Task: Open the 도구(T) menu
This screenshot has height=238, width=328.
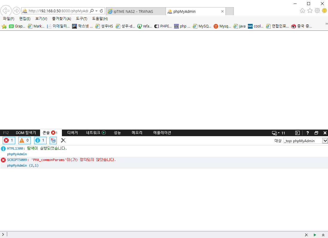Action: click(81, 19)
